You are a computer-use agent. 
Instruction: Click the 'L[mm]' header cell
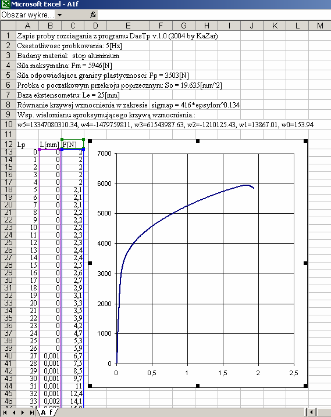[50, 145]
